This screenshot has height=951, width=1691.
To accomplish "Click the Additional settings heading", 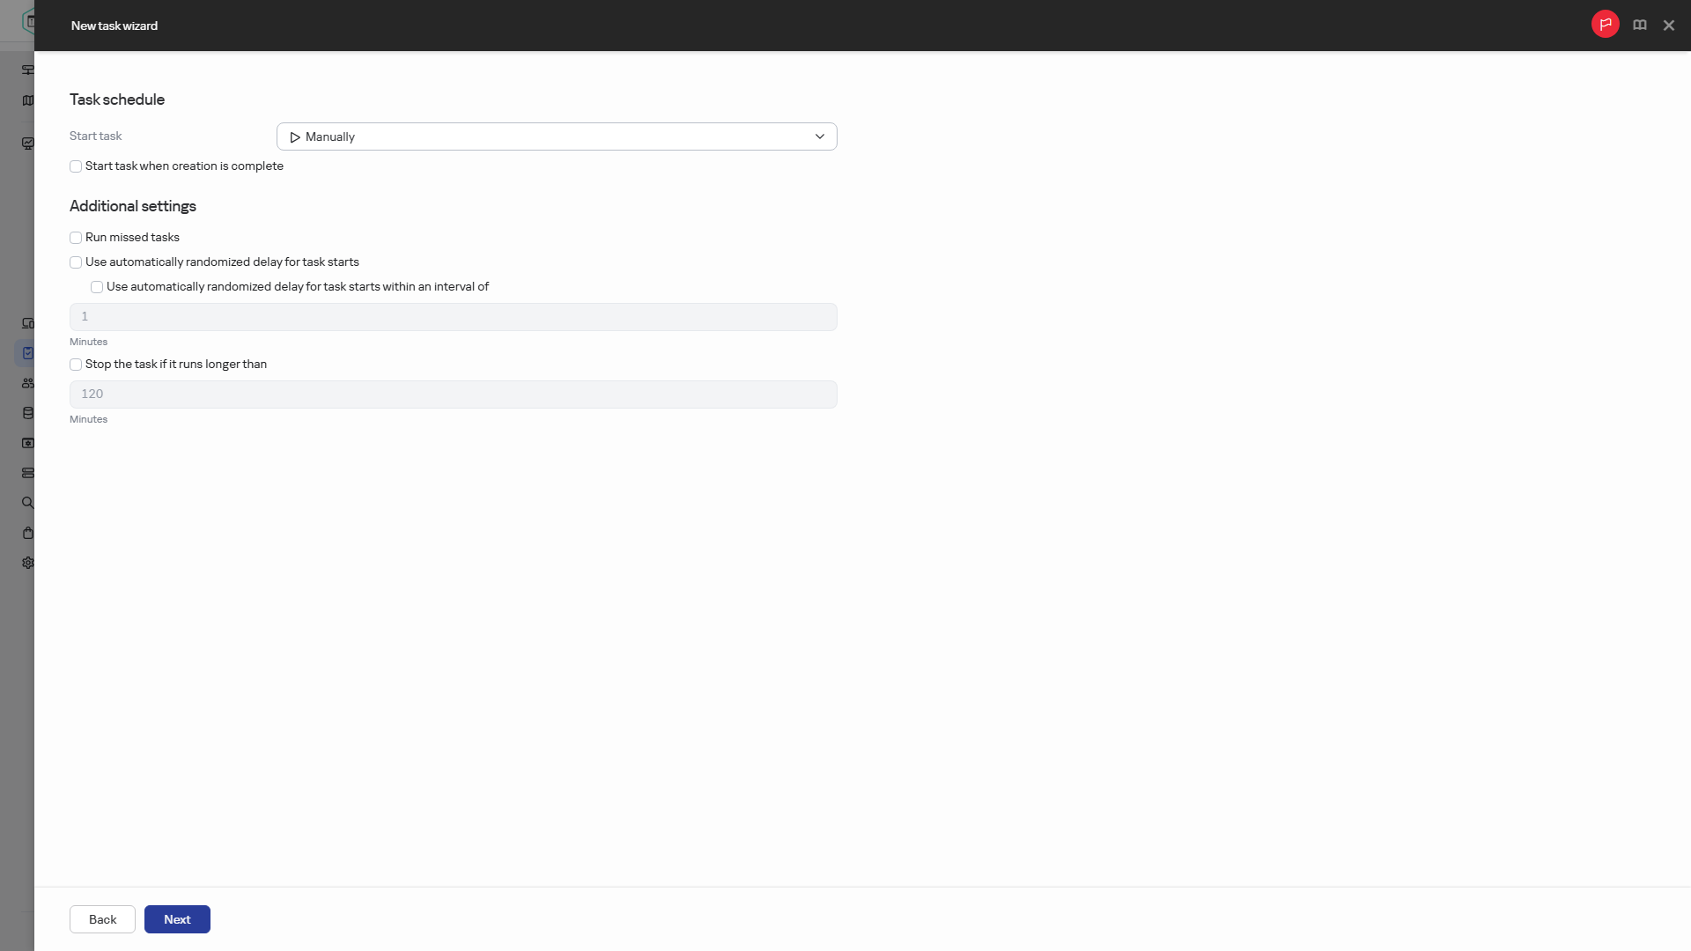I will pos(133,206).
